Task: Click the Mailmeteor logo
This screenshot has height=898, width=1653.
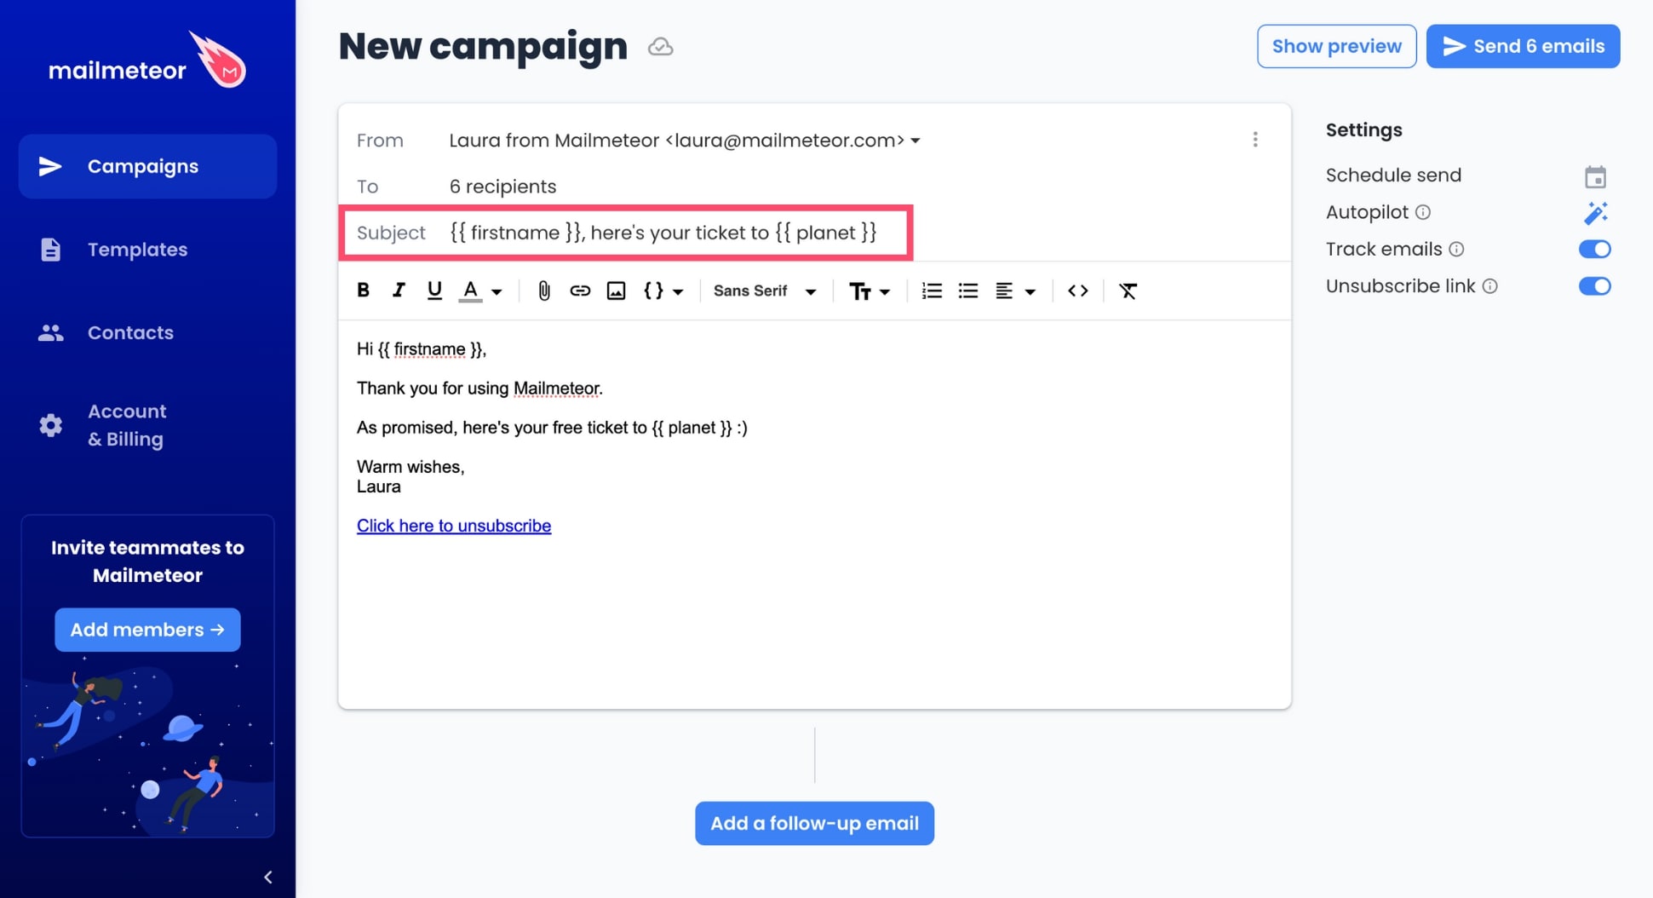Action: click(x=147, y=61)
